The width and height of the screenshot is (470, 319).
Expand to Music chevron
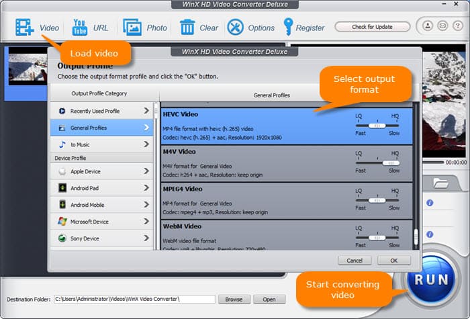tap(146, 144)
